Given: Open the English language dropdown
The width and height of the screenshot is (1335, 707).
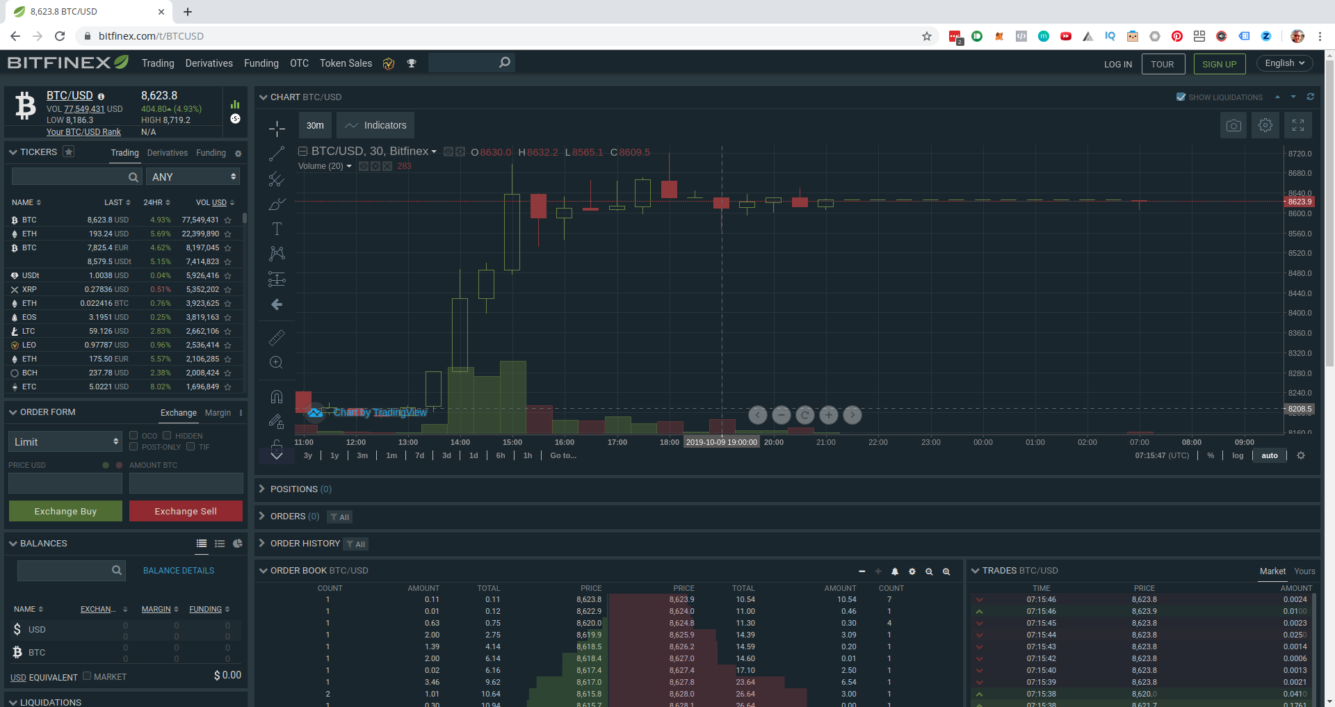Looking at the screenshot, I should click(x=1284, y=63).
